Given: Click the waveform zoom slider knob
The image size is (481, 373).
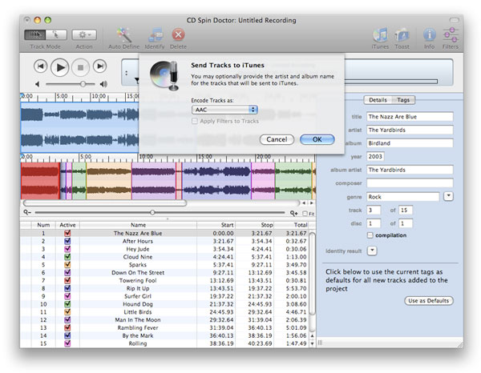Looking at the screenshot, I should (152, 212).
